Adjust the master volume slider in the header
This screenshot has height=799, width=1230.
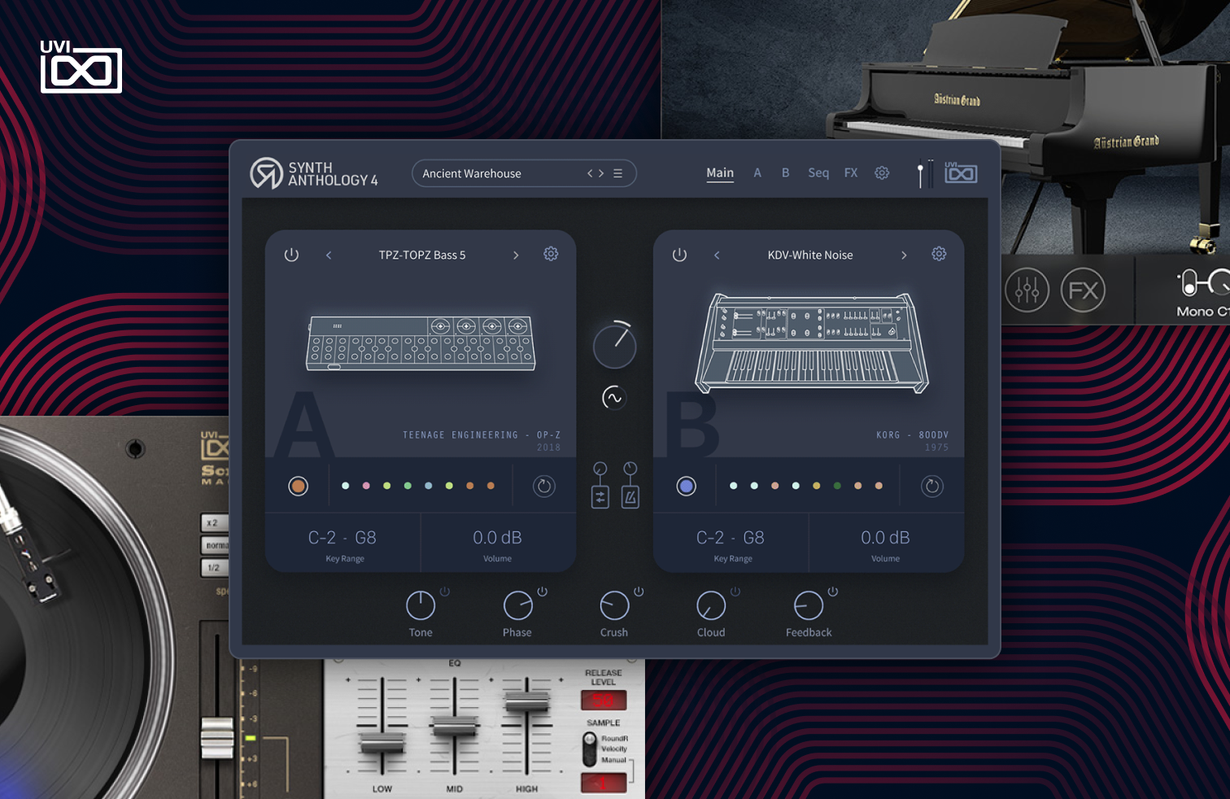coord(921,174)
